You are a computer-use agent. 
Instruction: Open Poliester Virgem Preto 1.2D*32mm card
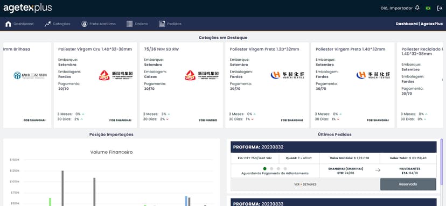[267, 85]
